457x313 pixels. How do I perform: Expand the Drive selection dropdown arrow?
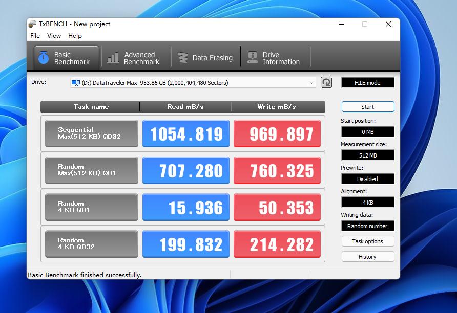311,83
